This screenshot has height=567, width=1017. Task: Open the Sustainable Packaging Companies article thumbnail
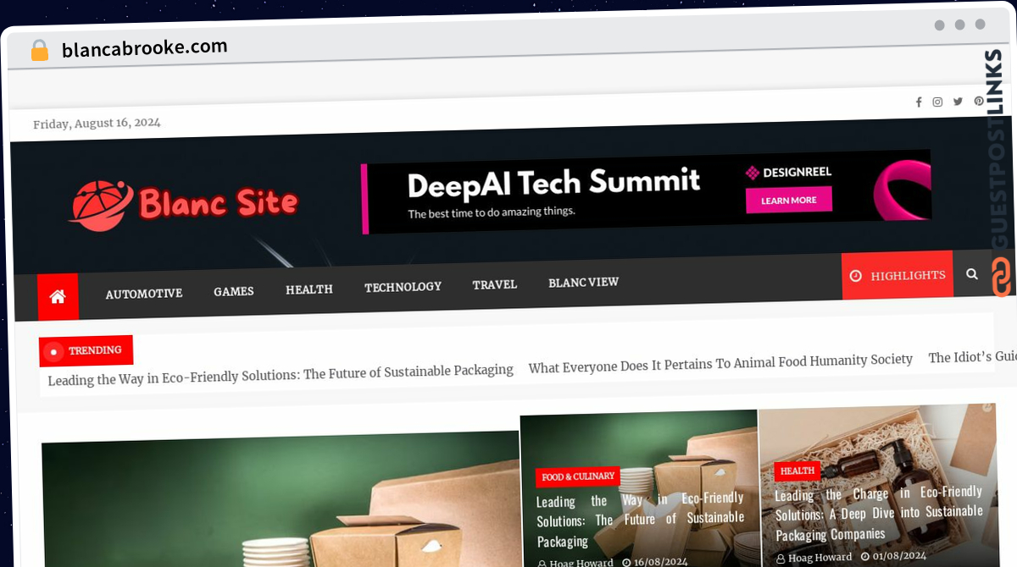(x=878, y=485)
